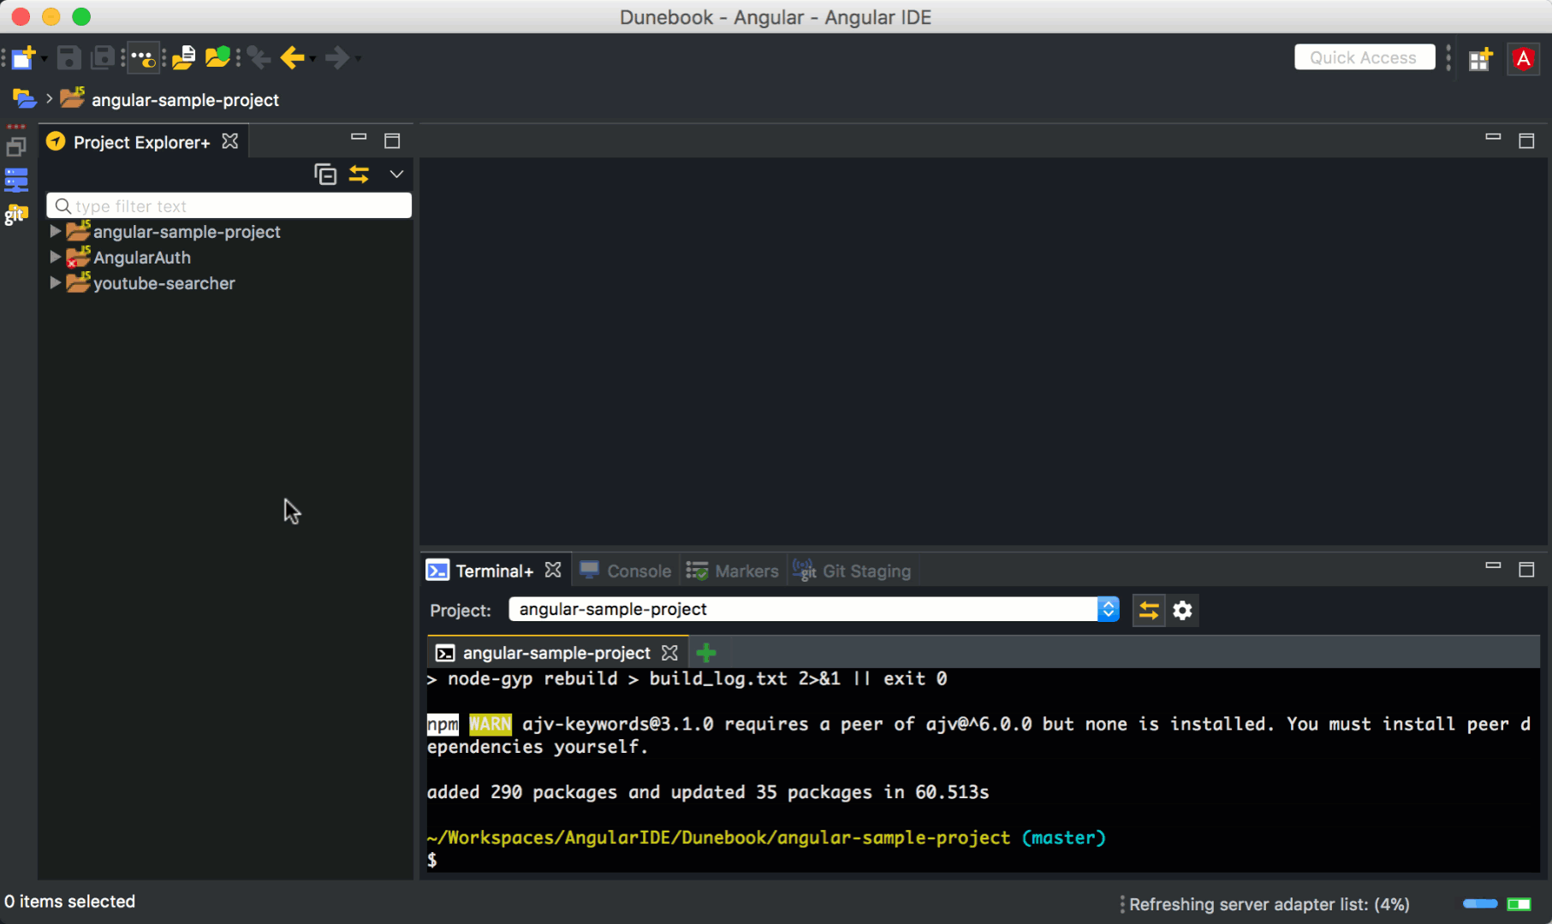Close the Terminal+ view tab
Screen dimensions: 1552x924
pyautogui.click(x=553, y=570)
